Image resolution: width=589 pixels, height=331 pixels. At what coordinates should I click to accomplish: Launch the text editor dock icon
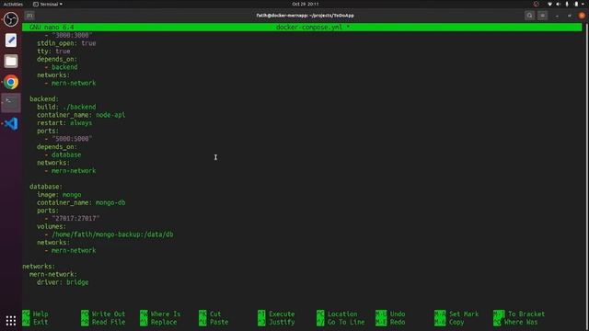tap(11, 40)
